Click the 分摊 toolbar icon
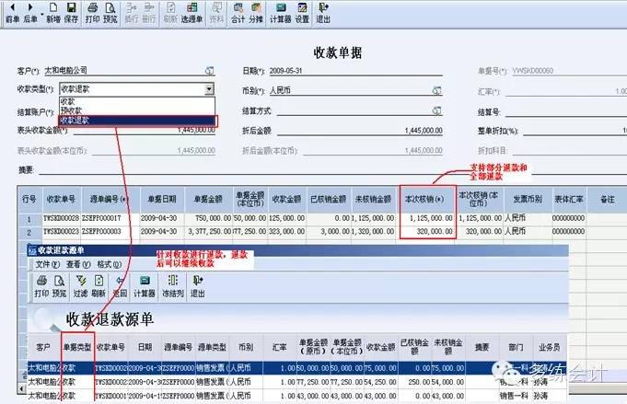The height and width of the screenshot is (404, 627). click(x=256, y=13)
